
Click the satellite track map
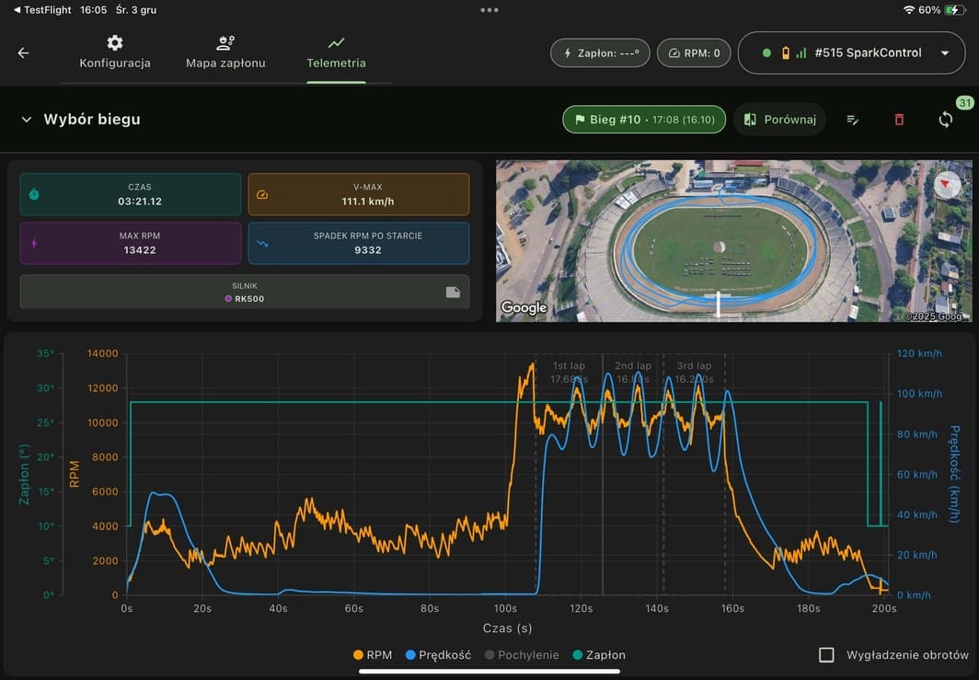click(x=718, y=241)
